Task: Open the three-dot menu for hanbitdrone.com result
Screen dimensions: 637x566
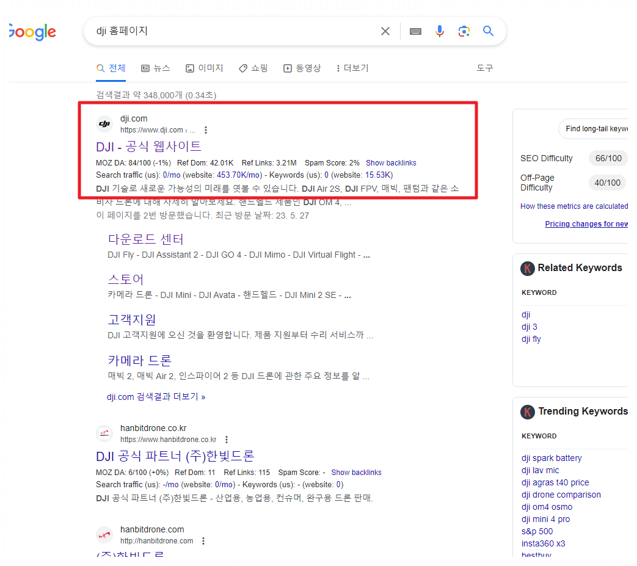Action: coord(203,541)
